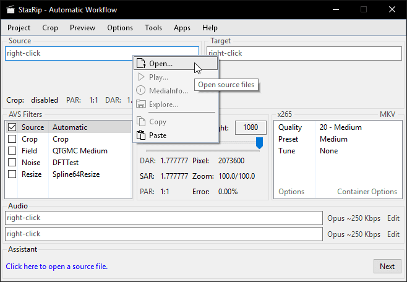
Task: Click the Paste clipboard icon
Action: point(141,135)
